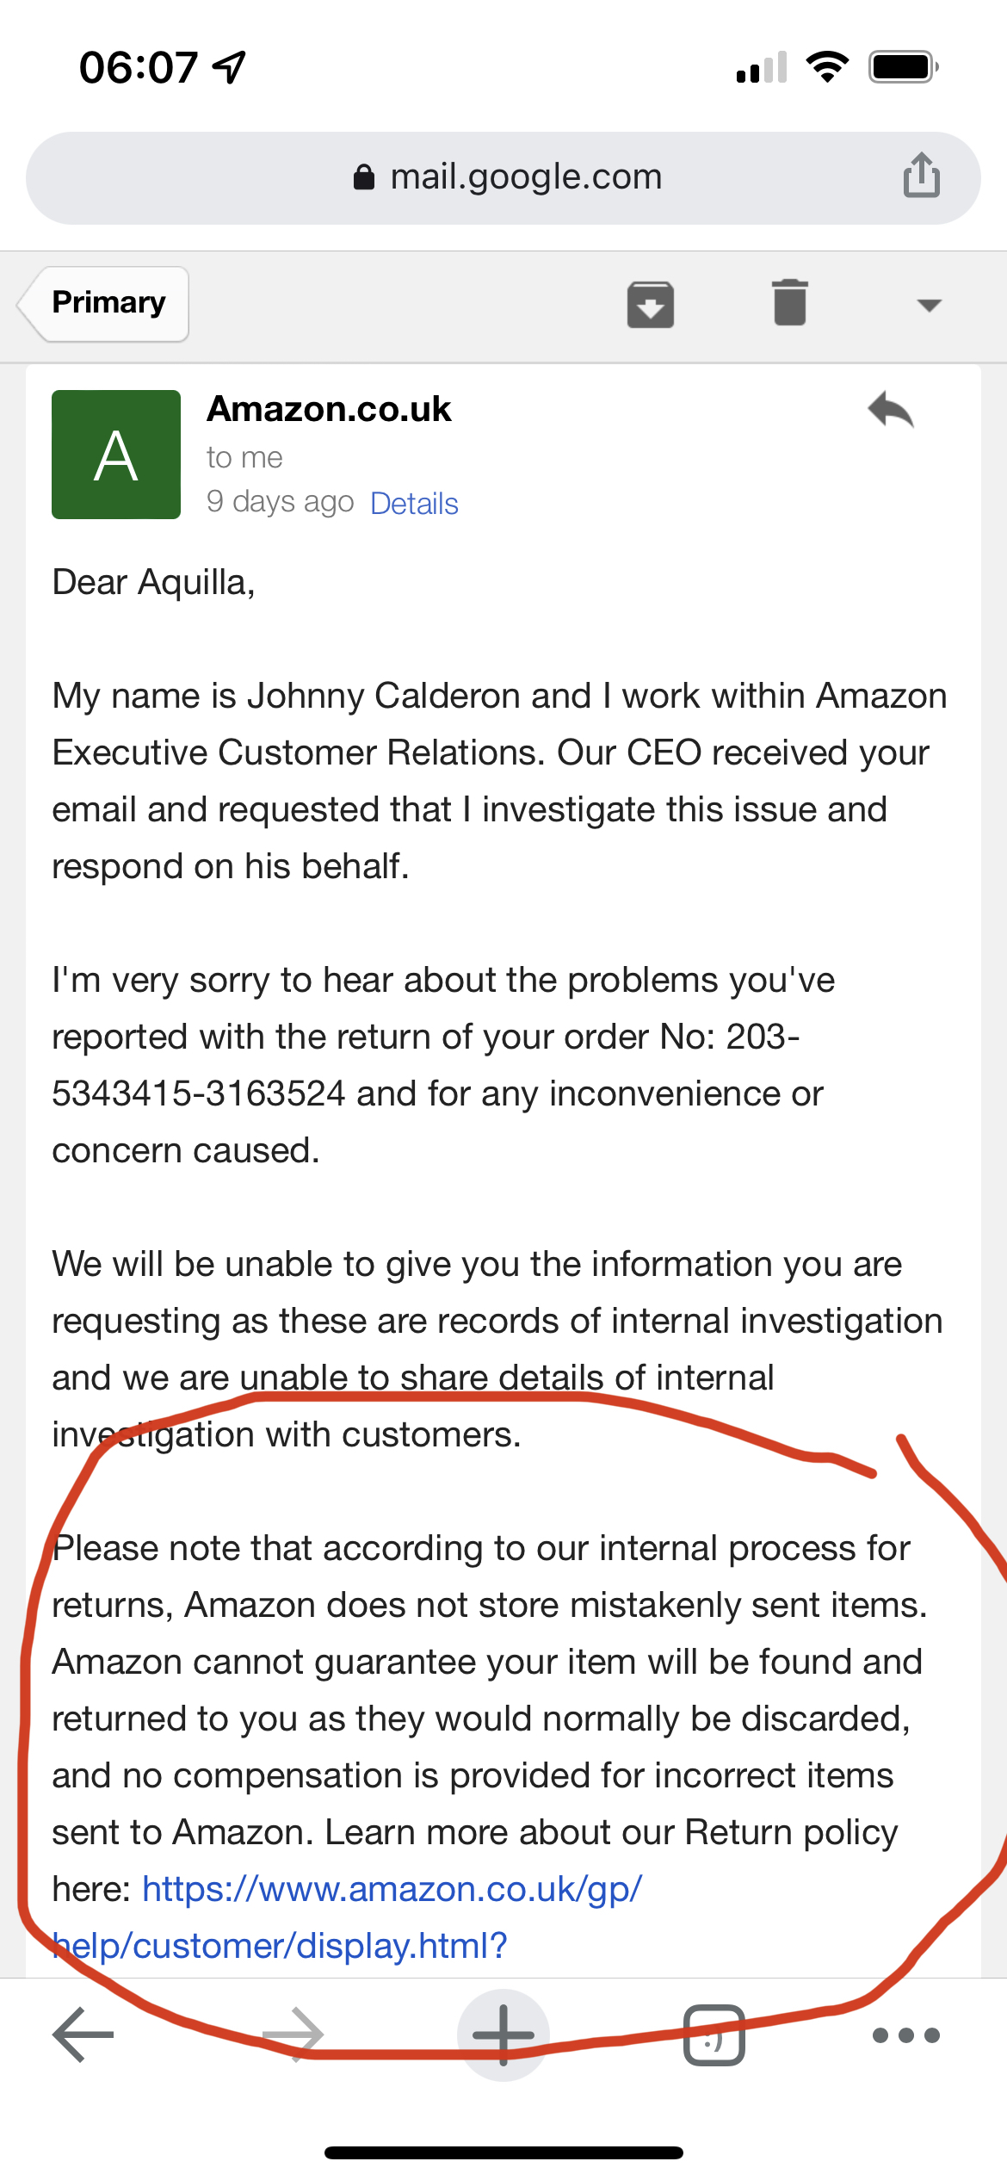Open the tab switcher icon
1007x2180 pixels.
(x=714, y=2034)
